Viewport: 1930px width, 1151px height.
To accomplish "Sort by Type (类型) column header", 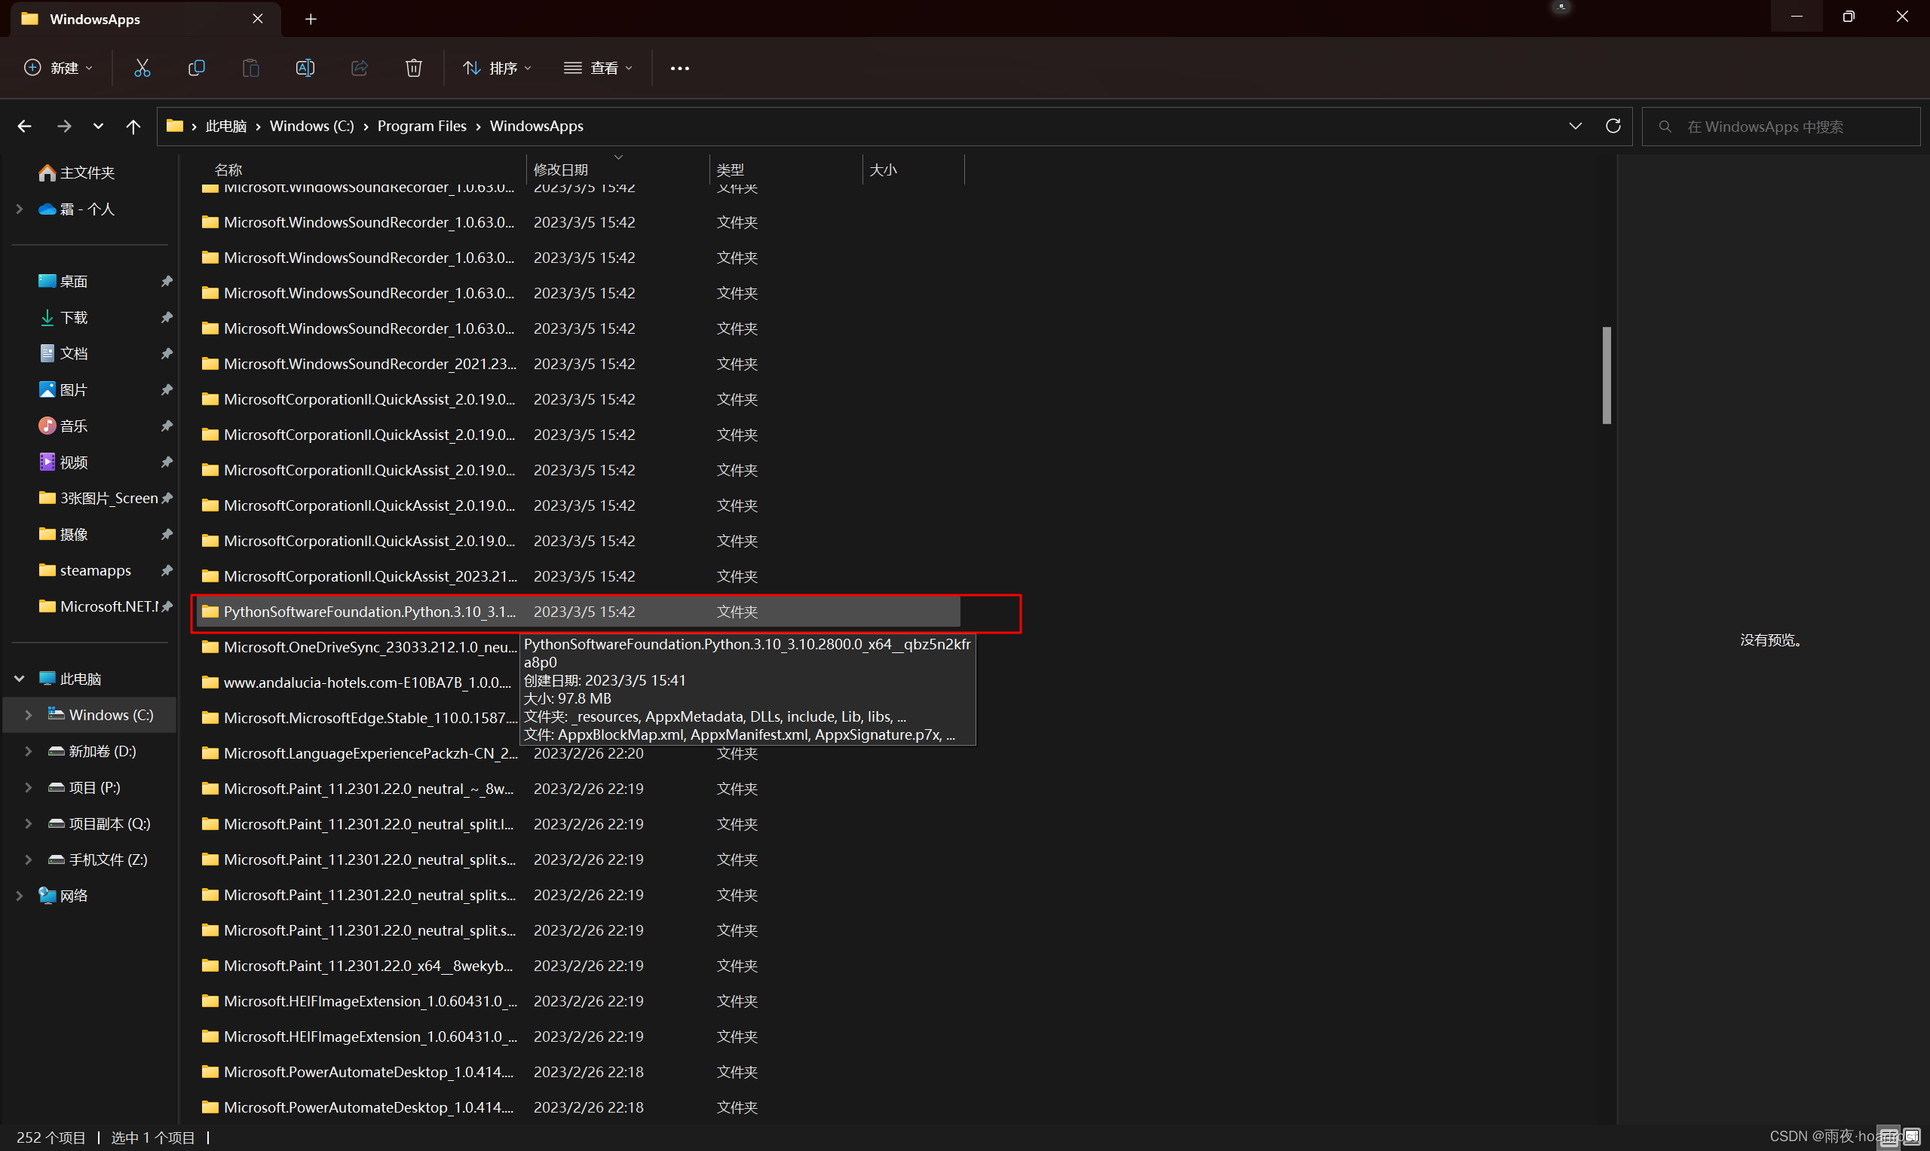I will [786, 169].
